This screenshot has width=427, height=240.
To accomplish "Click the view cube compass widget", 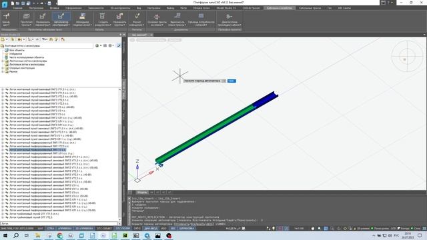I will pos(407,56).
